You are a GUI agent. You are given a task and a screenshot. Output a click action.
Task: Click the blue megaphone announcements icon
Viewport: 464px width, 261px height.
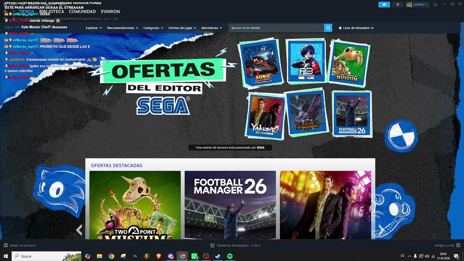point(384,4)
